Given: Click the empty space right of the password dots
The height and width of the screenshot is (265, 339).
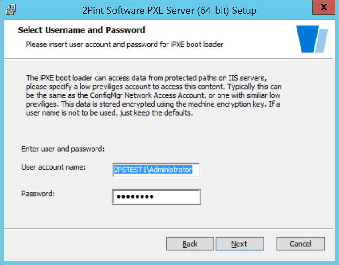Looking at the screenshot, I should pyautogui.click(x=176, y=197).
